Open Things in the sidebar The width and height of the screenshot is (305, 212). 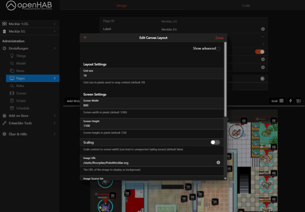tap(21, 56)
